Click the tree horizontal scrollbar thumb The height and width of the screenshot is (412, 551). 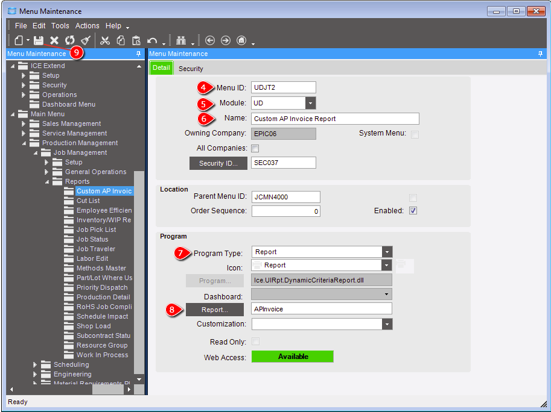pos(108,389)
